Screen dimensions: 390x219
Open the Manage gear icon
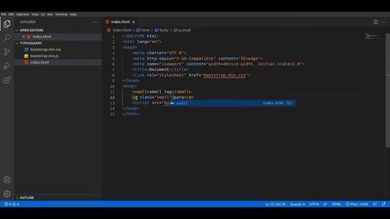(x=7, y=193)
